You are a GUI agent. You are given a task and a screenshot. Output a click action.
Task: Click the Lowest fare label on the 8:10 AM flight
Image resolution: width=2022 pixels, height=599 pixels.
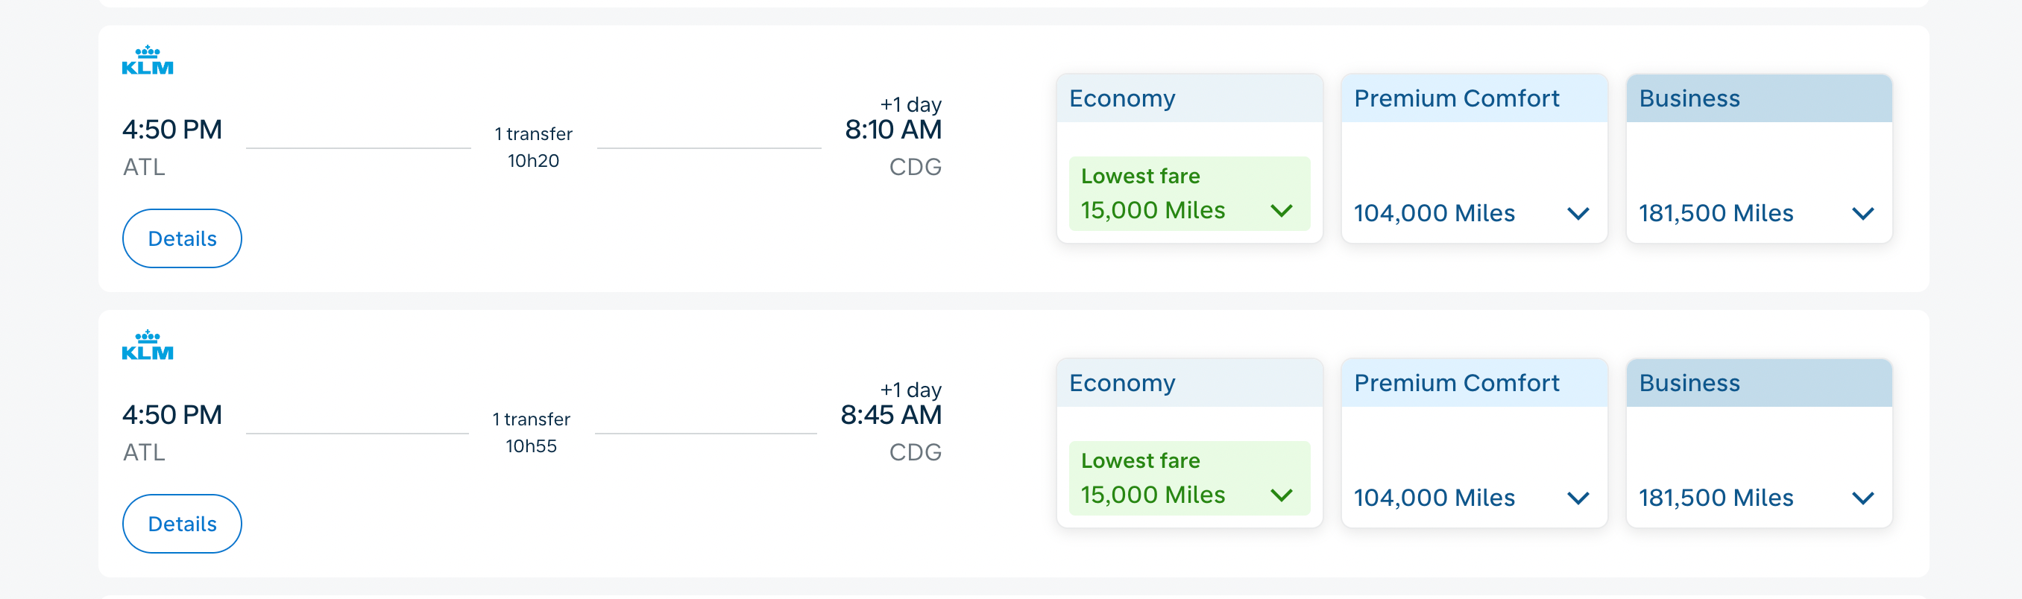coord(1140,176)
